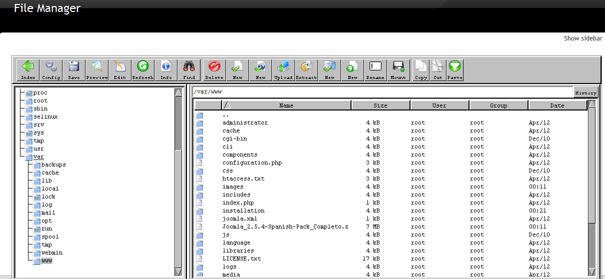Select the usr folder in the tree
Screen dimensions: 605x279
pos(38,148)
